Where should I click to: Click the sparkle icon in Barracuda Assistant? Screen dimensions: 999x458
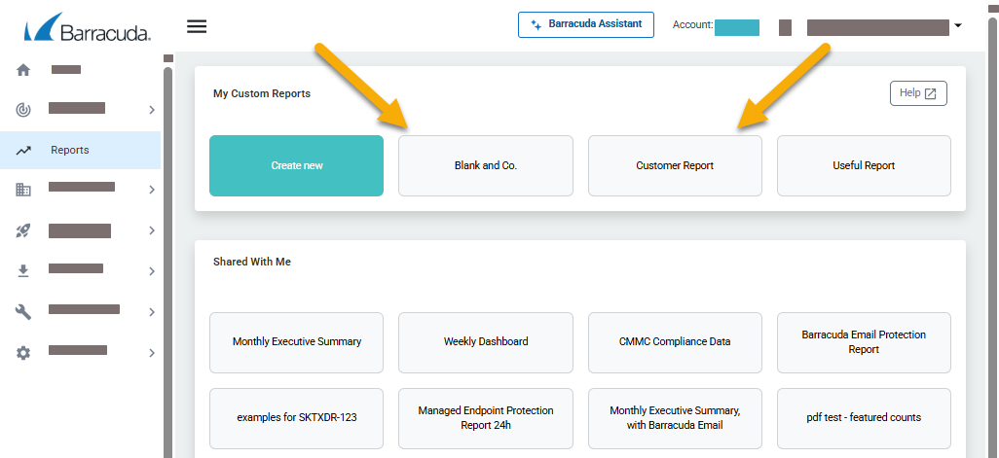click(536, 25)
